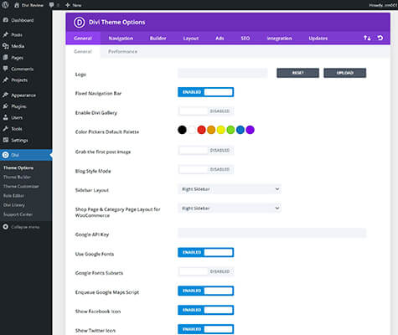Enable Blog Style Mode toggle
This screenshot has width=398, height=335.
(x=205, y=169)
